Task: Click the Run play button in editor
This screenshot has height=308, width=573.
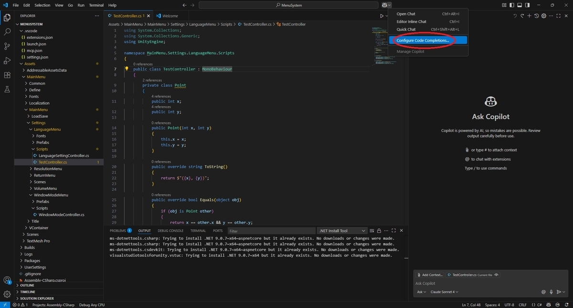Action: tap(382, 16)
